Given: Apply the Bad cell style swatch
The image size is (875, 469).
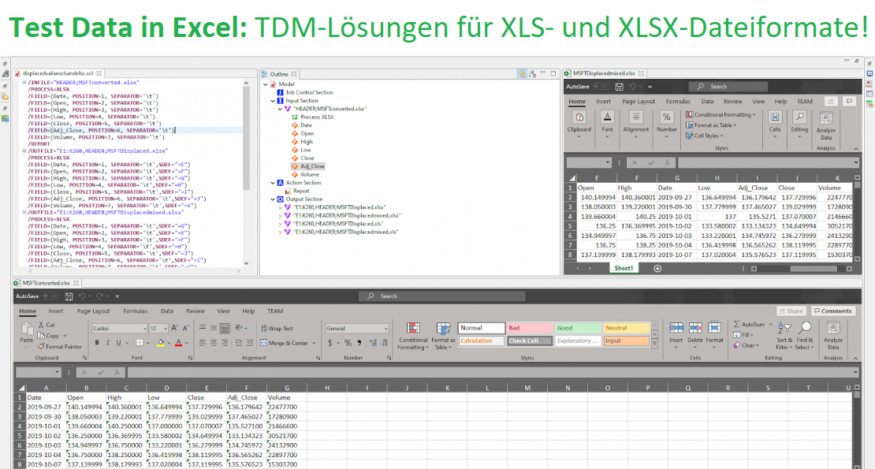Looking at the screenshot, I should (530, 328).
